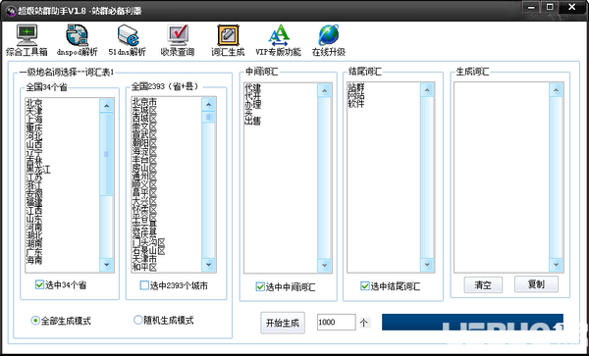Select 办理 in 中间词汇 list
The image size is (589, 356).
point(253,104)
